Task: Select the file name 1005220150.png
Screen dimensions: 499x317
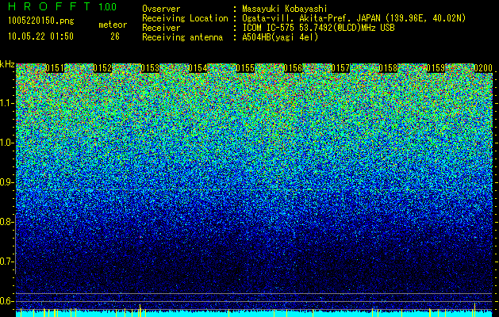Action: 41,21
